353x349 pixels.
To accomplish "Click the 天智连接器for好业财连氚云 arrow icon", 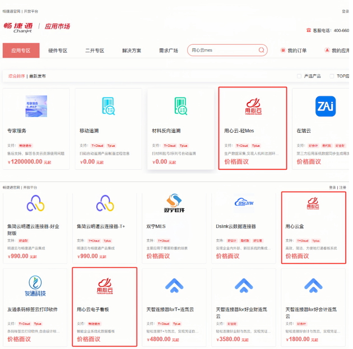I will point(244,285).
